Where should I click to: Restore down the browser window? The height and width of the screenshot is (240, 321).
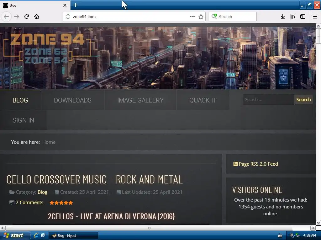coord(309,5)
